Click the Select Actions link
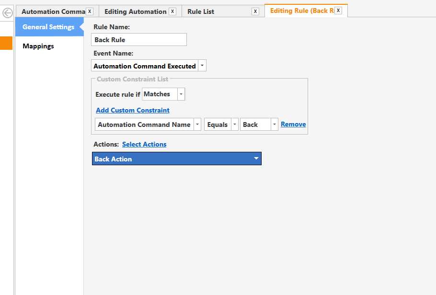 144,144
